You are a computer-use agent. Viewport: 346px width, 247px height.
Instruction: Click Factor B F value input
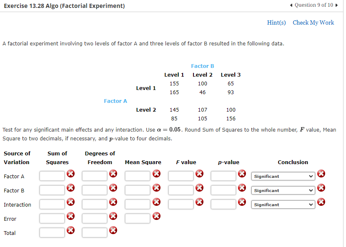pyautogui.click(x=181, y=190)
